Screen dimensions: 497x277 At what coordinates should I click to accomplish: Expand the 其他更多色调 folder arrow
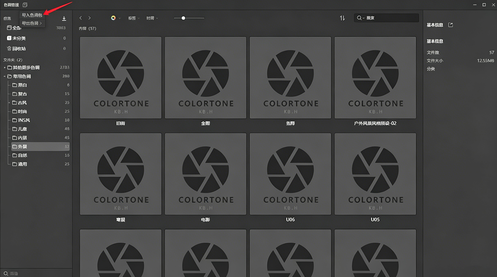5,68
